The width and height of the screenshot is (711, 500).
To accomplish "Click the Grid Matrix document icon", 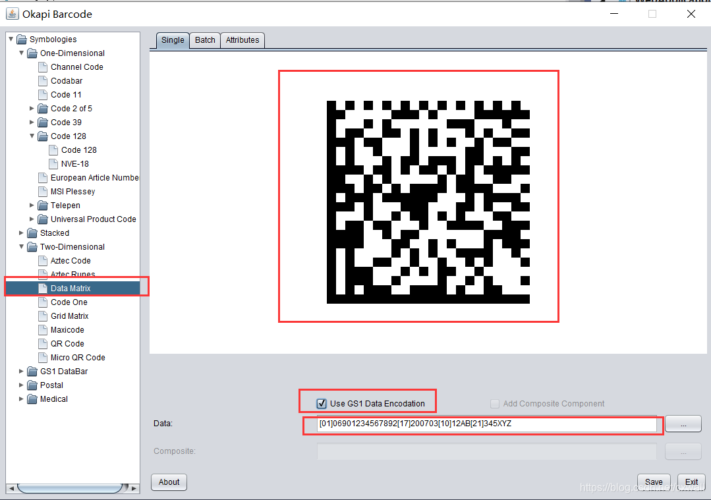I will tap(43, 316).
